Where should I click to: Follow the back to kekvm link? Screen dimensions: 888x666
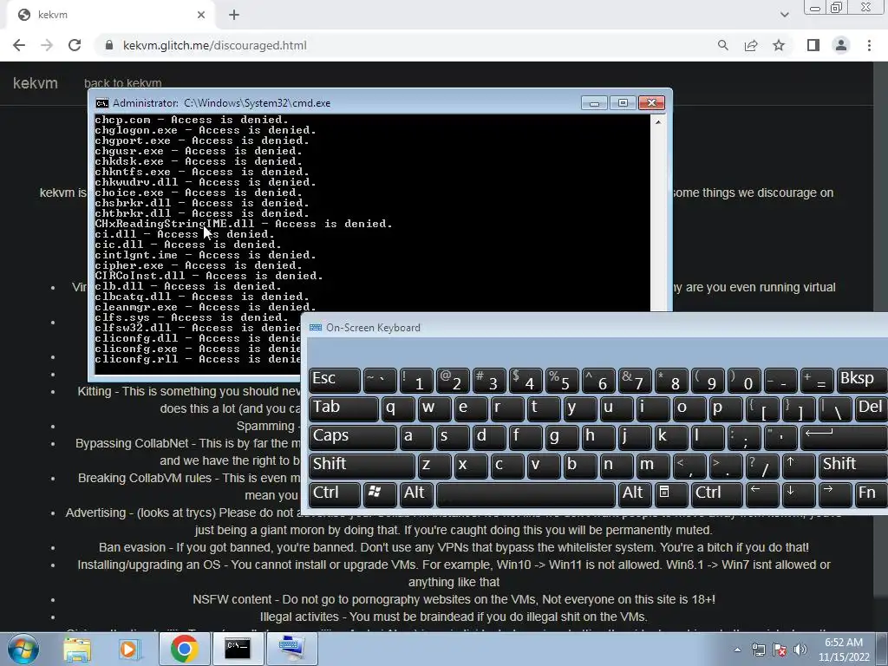tap(123, 83)
